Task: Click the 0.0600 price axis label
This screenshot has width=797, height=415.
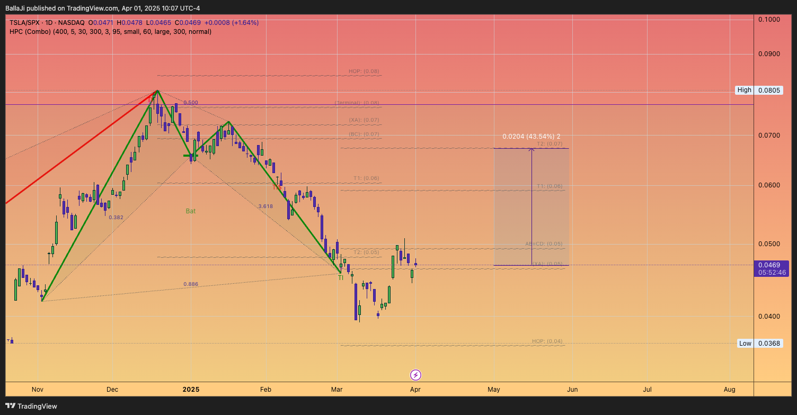Action: pos(769,185)
